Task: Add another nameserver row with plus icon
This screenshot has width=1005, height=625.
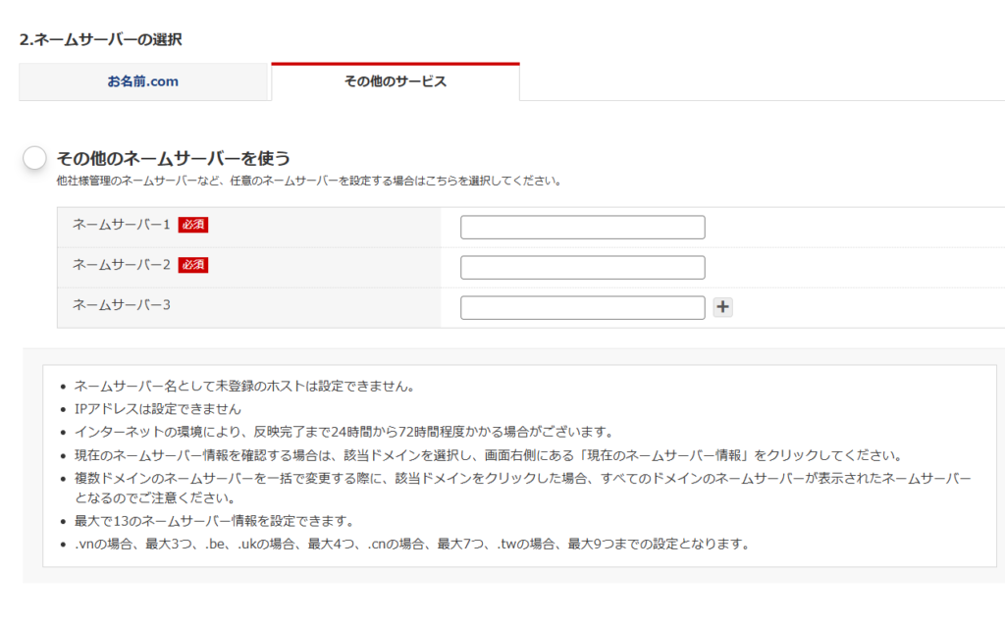Action: point(722,307)
